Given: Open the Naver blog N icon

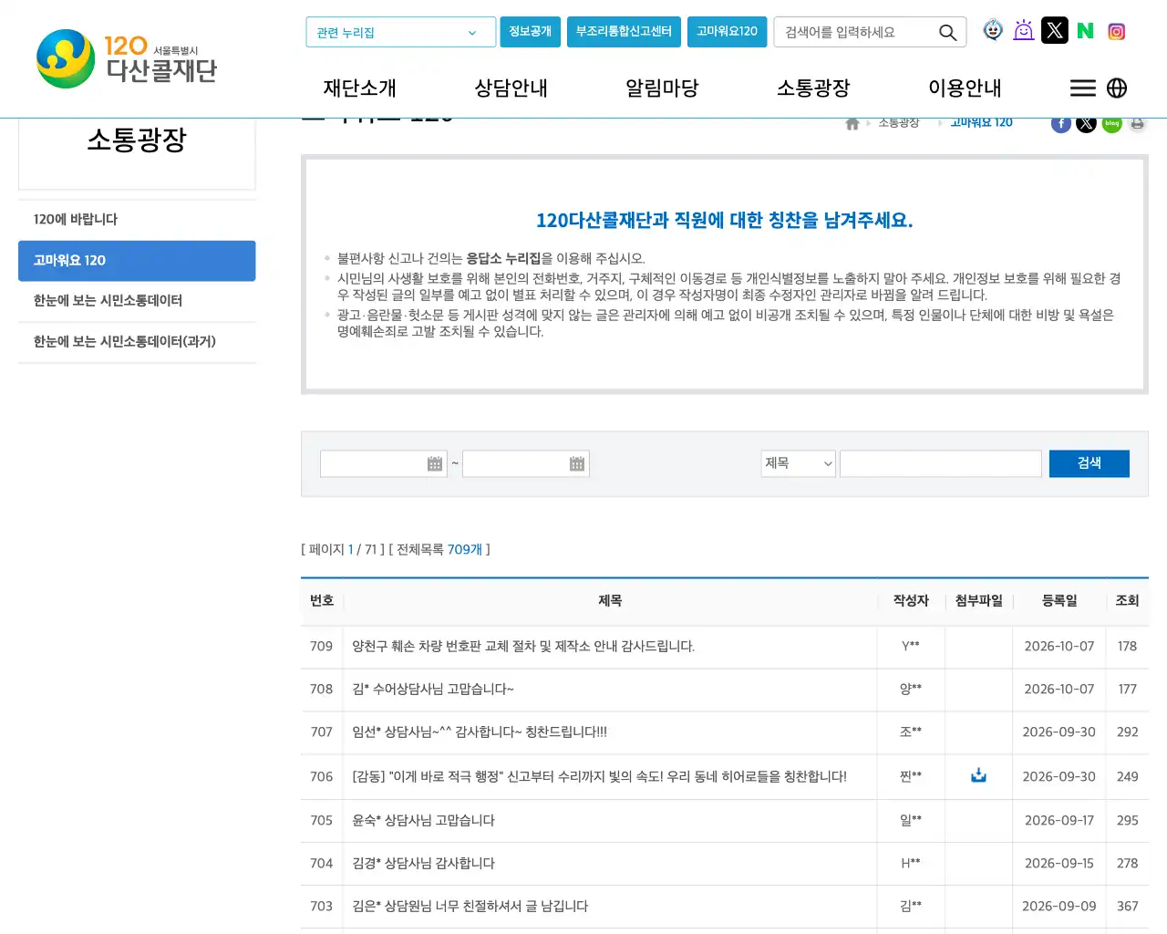Looking at the screenshot, I should (1085, 31).
